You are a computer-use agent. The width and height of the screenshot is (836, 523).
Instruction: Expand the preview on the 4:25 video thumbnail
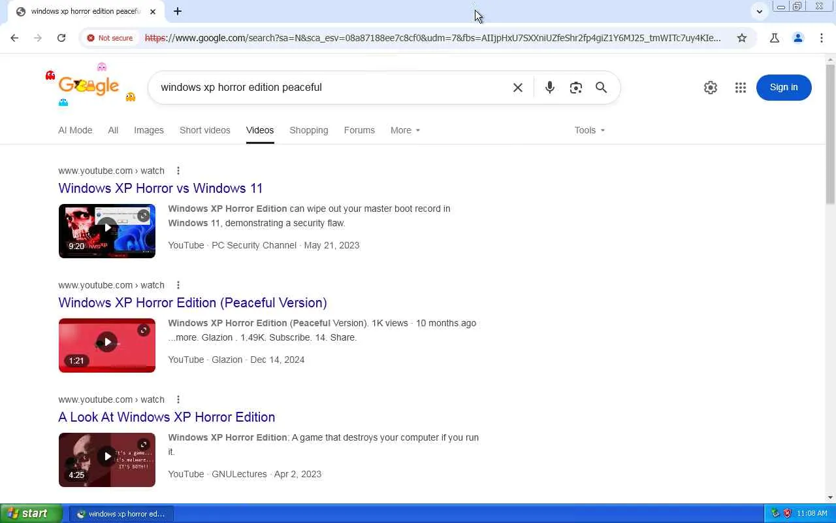pyautogui.click(x=144, y=445)
